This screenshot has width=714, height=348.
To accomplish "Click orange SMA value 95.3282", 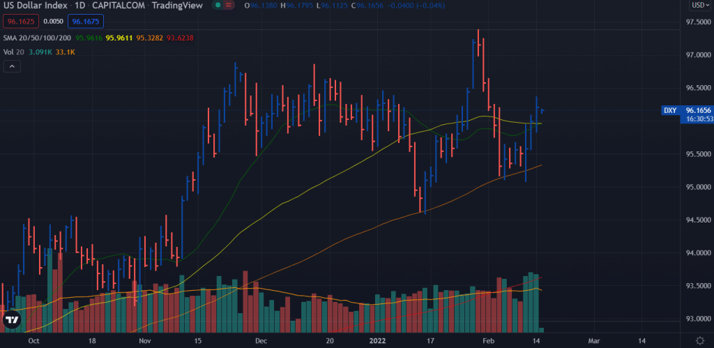I will (x=150, y=38).
